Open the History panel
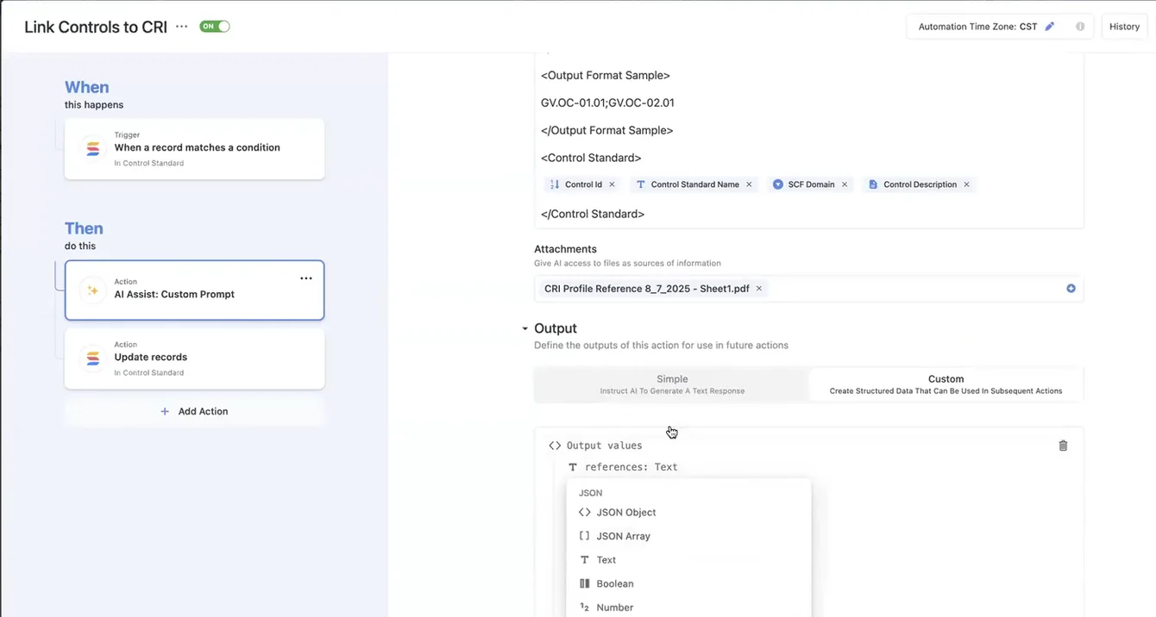Image resolution: width=1156 pixels, height=617 pixels. point(1124,27)
